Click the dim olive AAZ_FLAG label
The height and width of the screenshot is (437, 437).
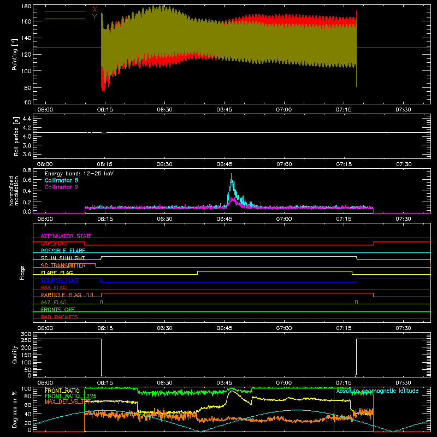54,303
